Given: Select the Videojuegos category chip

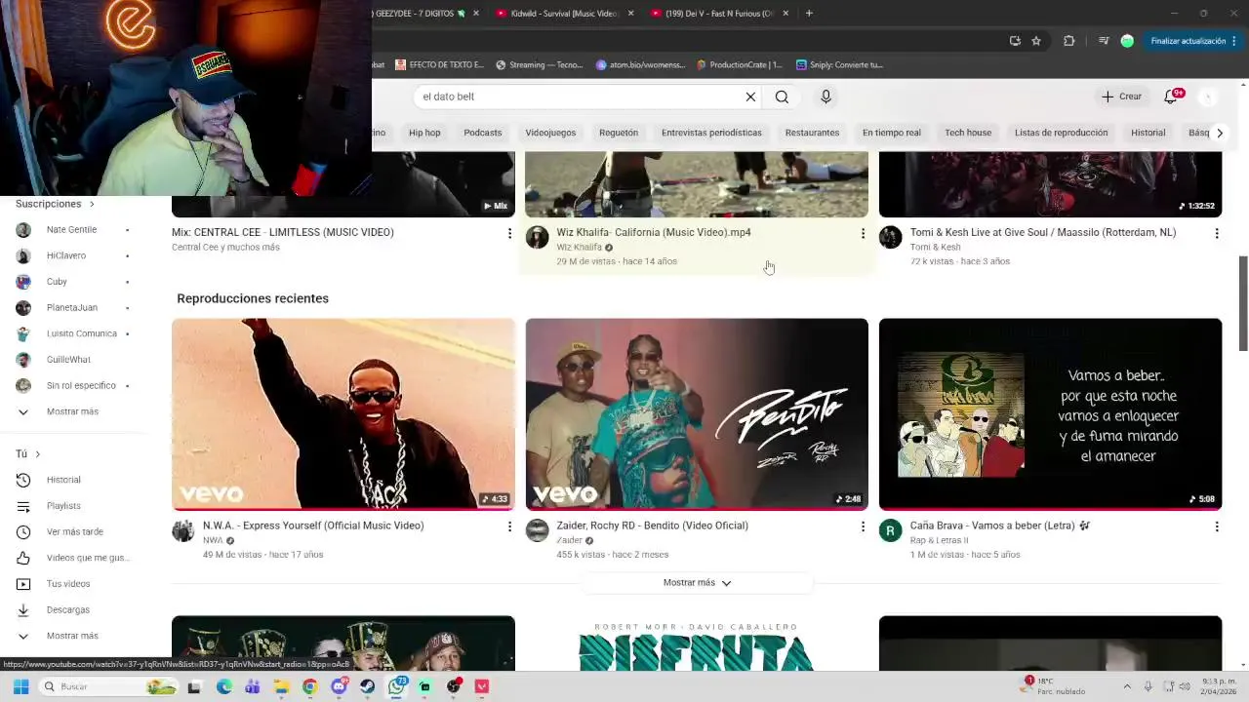Looking at the screenshot, I should click(x=550, y=133).
